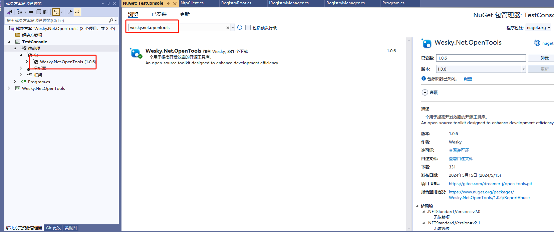Open Solution Explorer search options dropdown
Viewport: 554px width, 232px height.
tap(116, 20)
